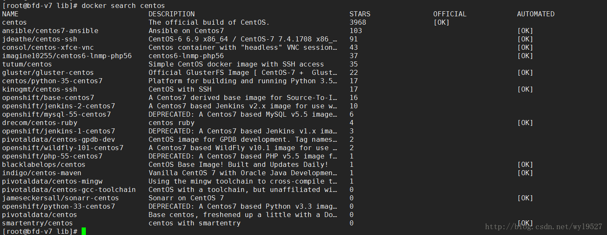
Task: Click the consol/centos-xfce-vnc image name
Action: 48,47
